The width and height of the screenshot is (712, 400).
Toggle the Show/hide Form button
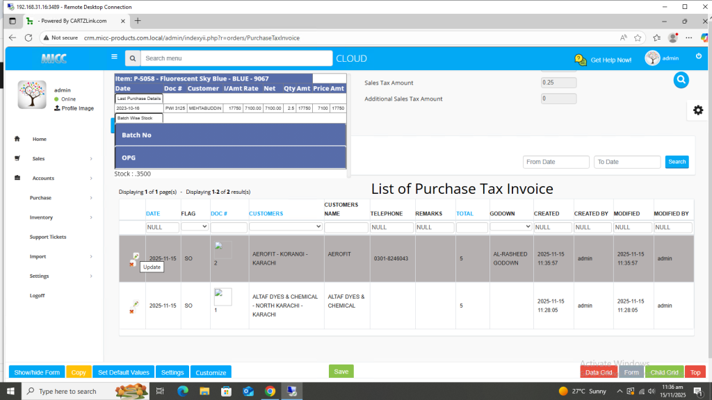(37, 372)
